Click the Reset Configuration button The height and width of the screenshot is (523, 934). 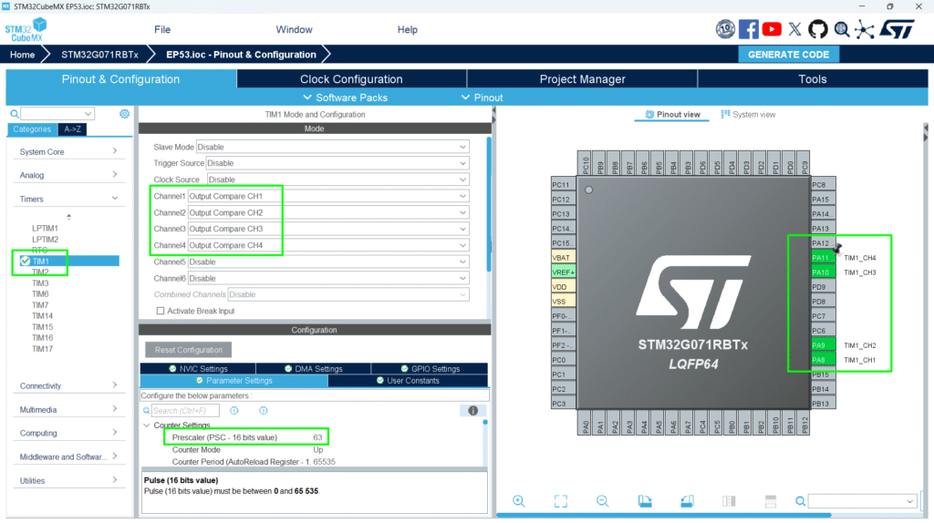coord(188,350)
